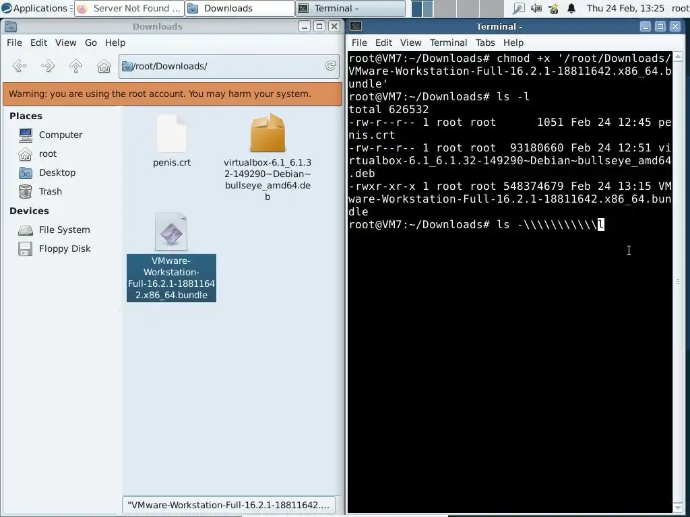The height and width of the screenshot is (517, 690).
Task: Close the Downloads window
Action: pos(334,26)
